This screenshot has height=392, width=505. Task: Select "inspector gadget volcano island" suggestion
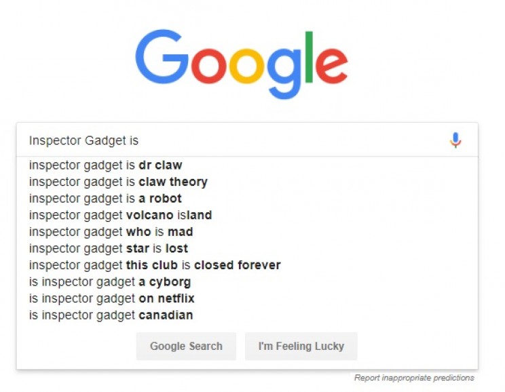pyautogui.click(x=120, y=215)
